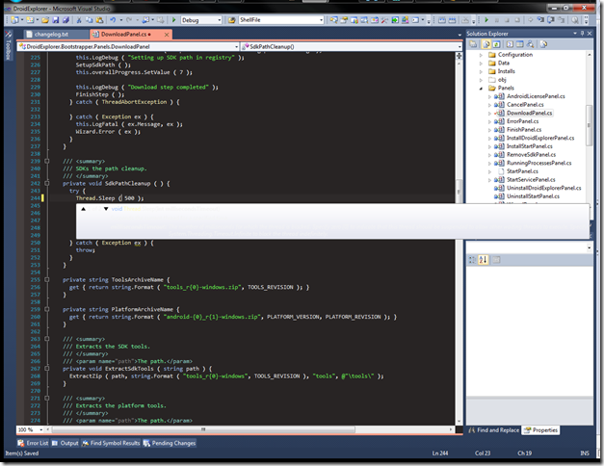The height and width of the screenshot is (466, 604).
Task: Open the Toolbox side panel
Action: click(x=7, y=50)
